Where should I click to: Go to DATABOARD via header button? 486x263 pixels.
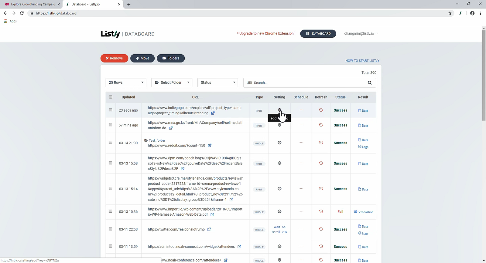pyautogui.click(x=318, y=34)
